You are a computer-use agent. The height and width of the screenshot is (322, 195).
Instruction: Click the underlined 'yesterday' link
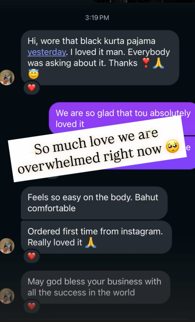coord(47,52)
